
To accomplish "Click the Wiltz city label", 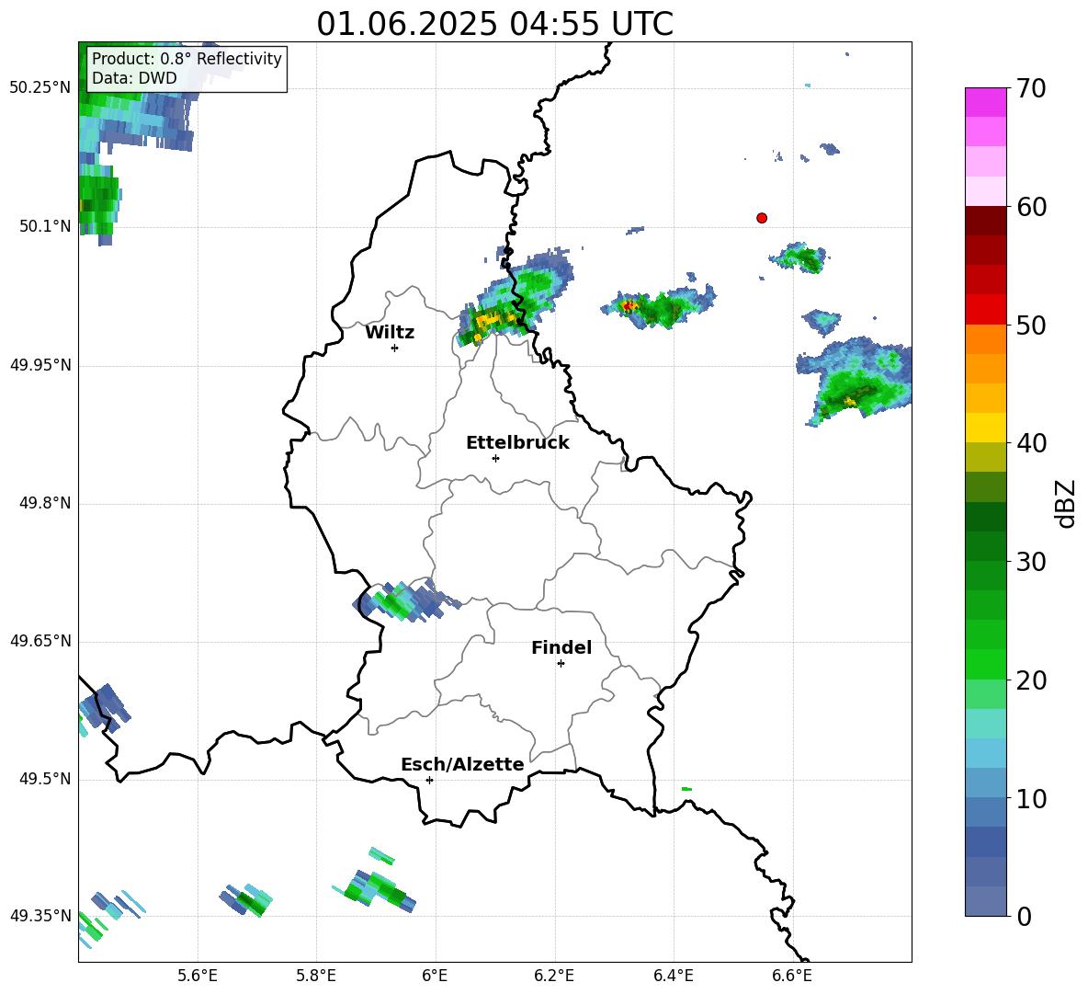I will point(390,333).
